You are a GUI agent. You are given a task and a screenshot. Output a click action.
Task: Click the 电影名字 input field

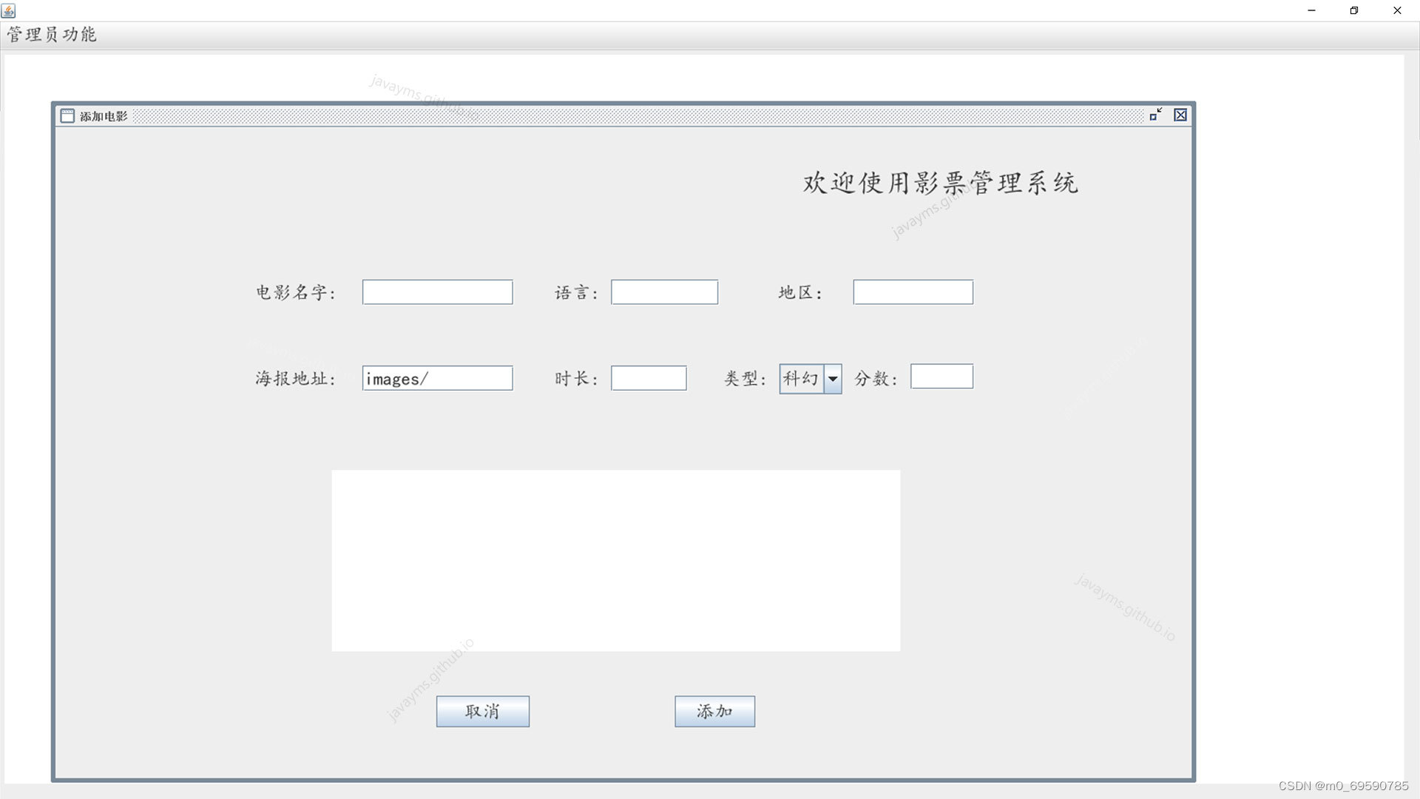tap(437, 292)
